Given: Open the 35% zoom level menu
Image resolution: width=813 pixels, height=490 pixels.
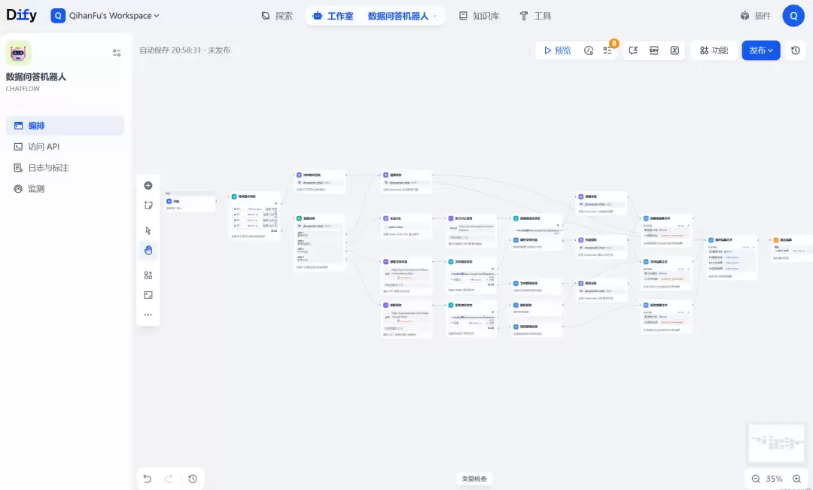Looking at the screenshot, I should pos(774,479).
